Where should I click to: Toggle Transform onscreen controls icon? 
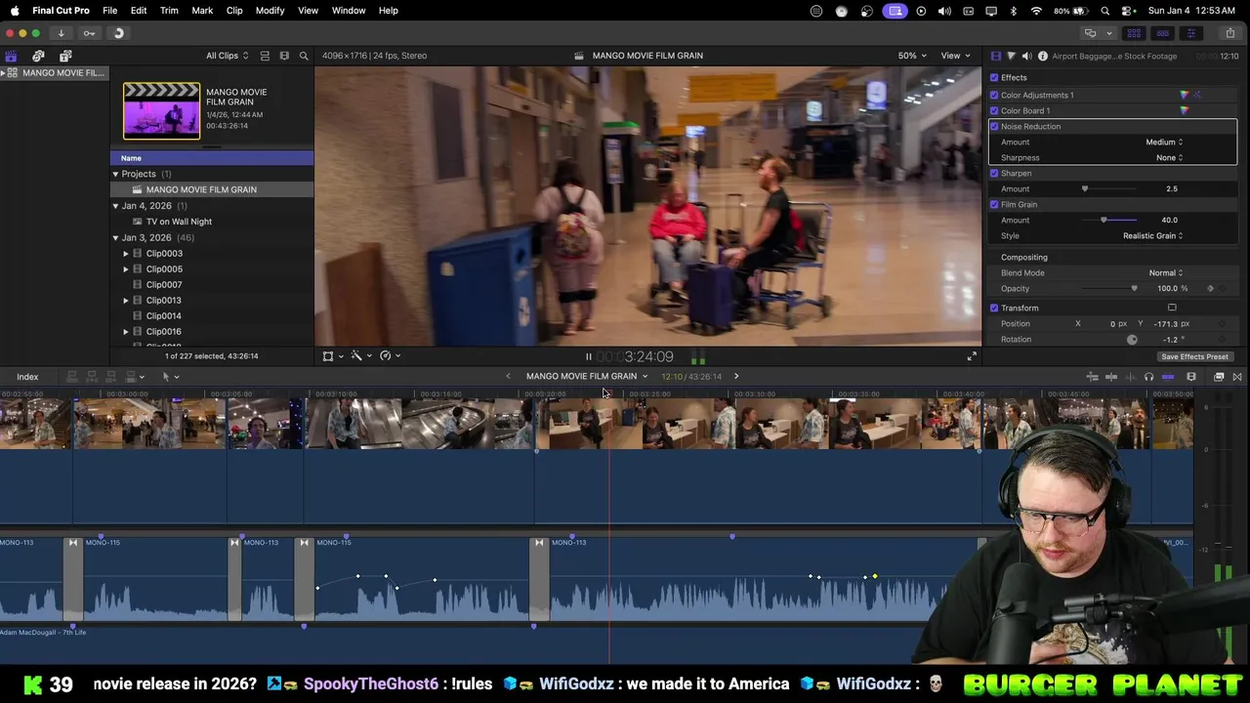(1172, 308)
